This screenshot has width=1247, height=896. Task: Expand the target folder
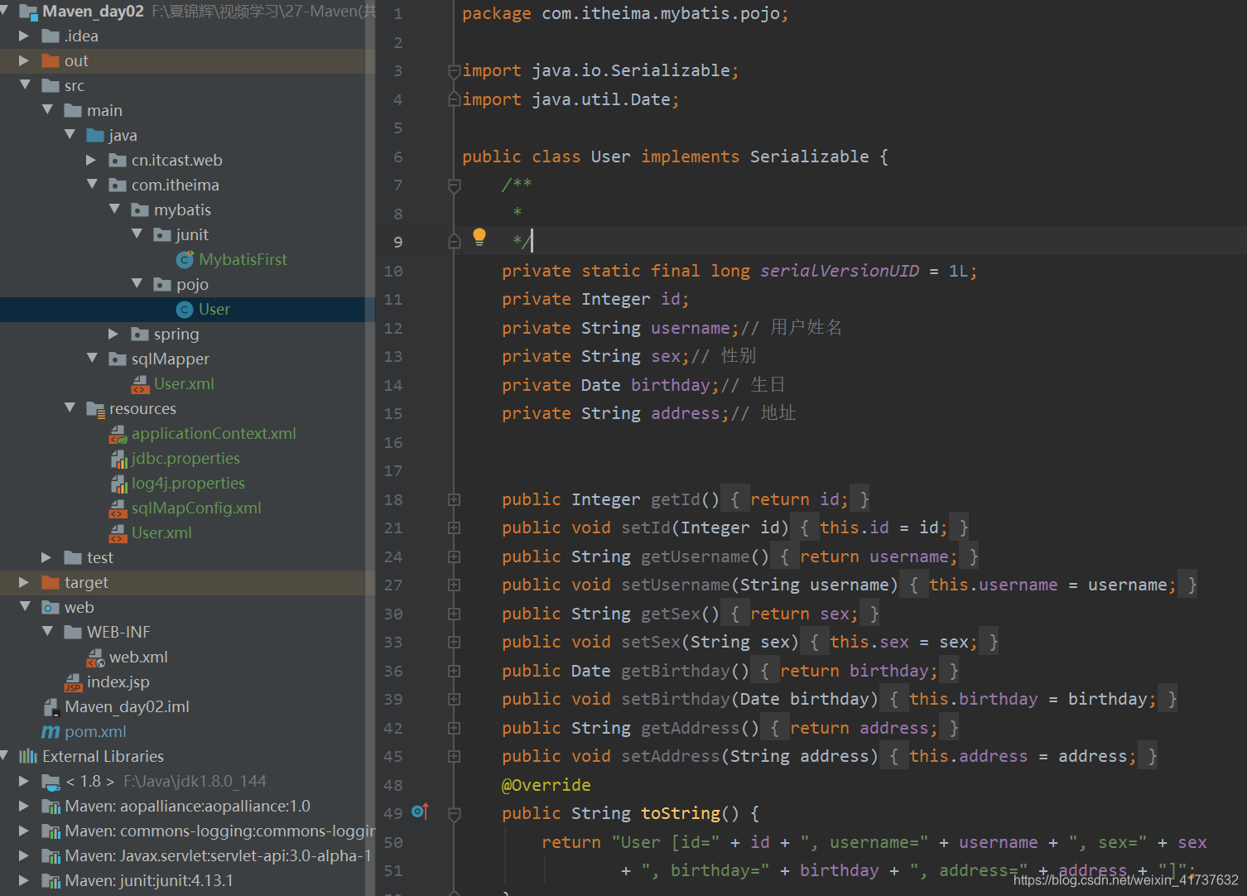(x=24, y=582)
